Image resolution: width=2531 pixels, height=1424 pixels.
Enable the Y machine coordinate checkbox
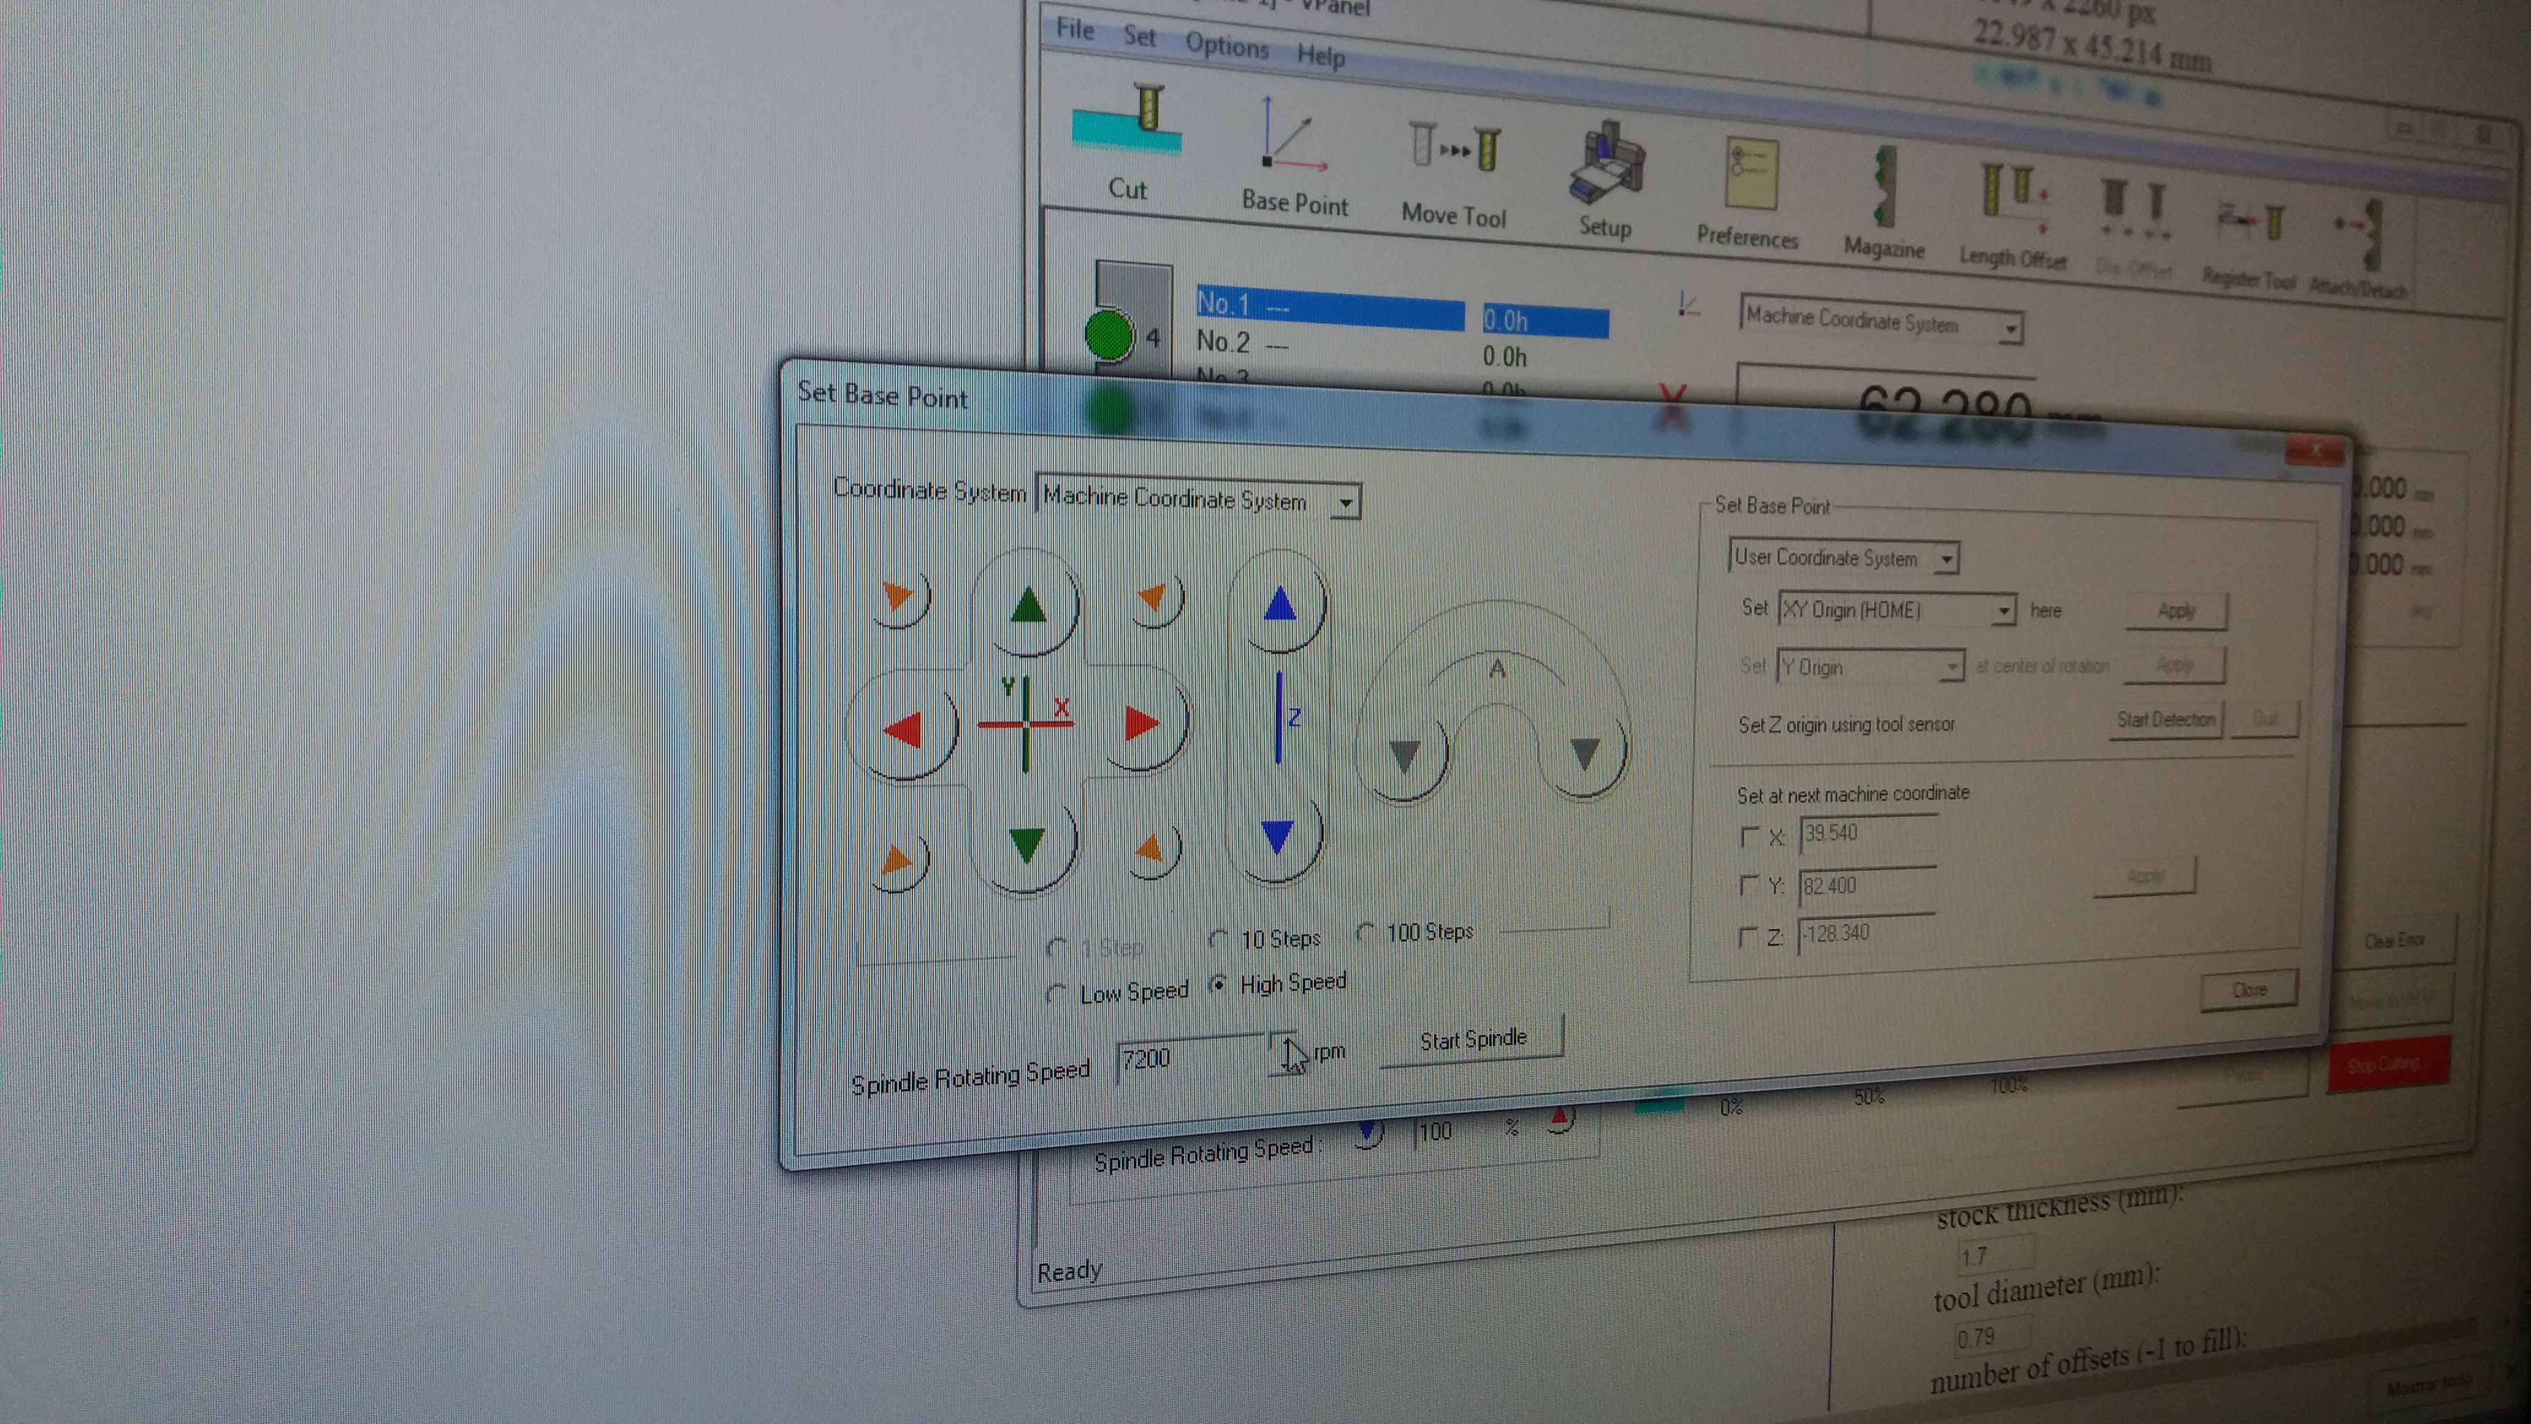pos(1748,886)
